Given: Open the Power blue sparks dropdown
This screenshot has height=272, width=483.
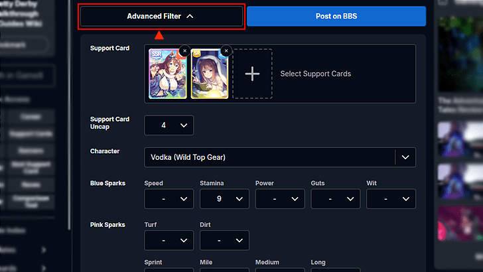Looking at the screenshot, I should [280, 199].
